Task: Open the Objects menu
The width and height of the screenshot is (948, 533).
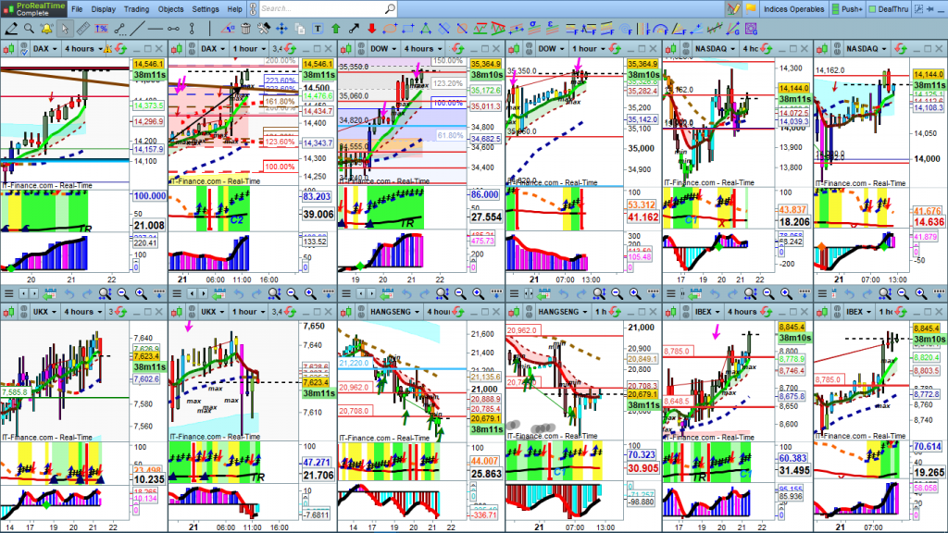Action: pos(170,8)
